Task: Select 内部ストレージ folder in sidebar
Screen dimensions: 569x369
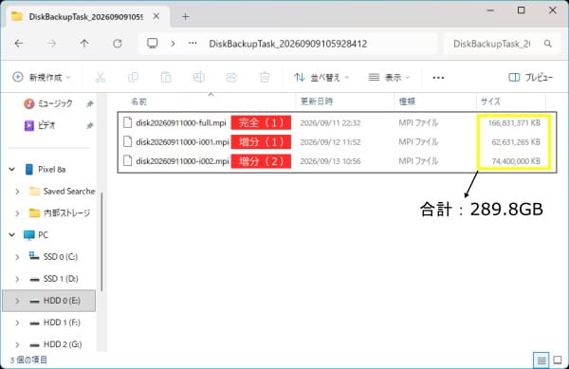Action: click(x=66, y=213)
